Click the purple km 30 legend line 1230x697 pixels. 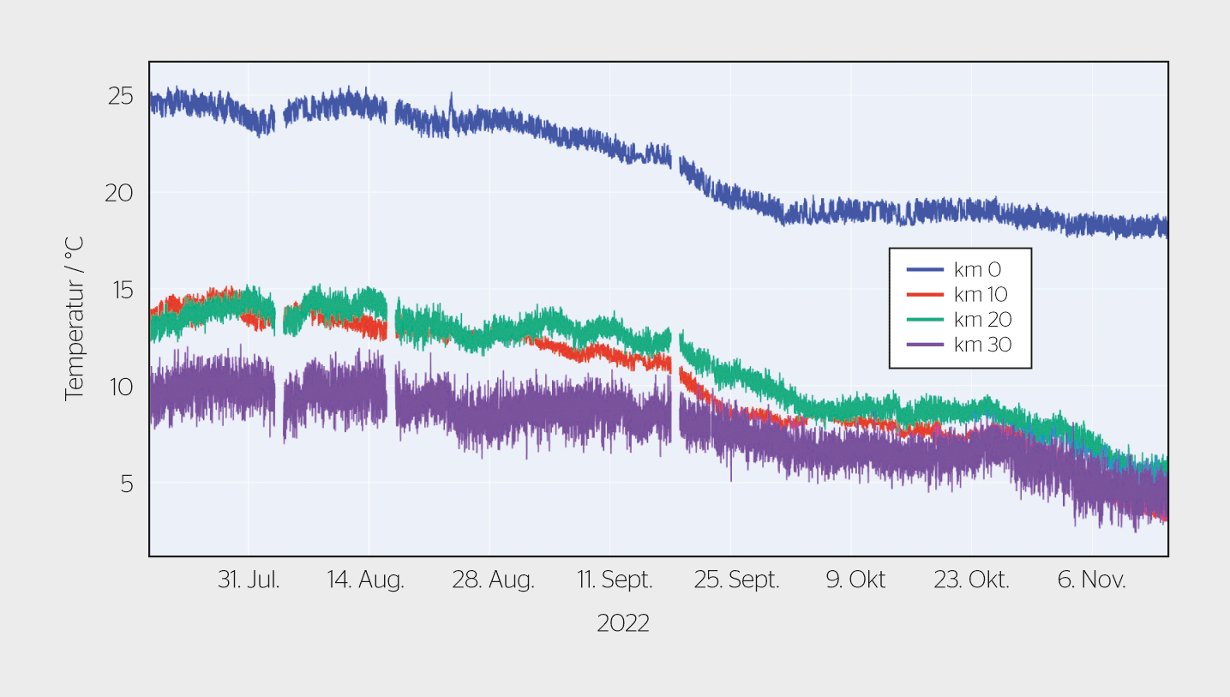[925, 345]
